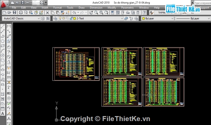Screen dimensions: 211x125
Task: Open the Dimension menu
Action: point(96,8)
